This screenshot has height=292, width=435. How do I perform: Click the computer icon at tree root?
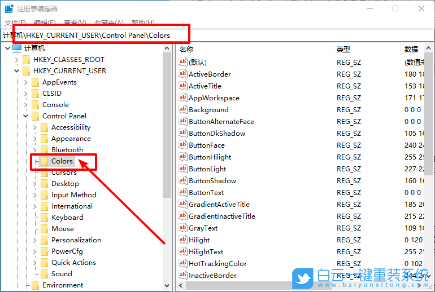17,48
